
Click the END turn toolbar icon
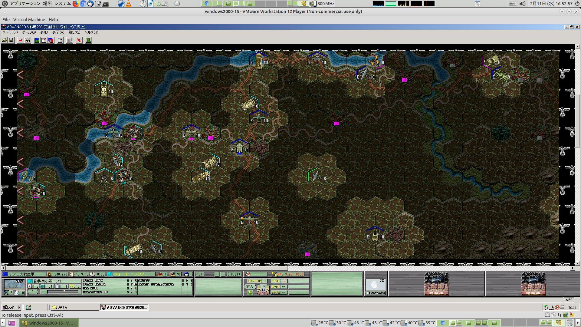pos(79,40)
